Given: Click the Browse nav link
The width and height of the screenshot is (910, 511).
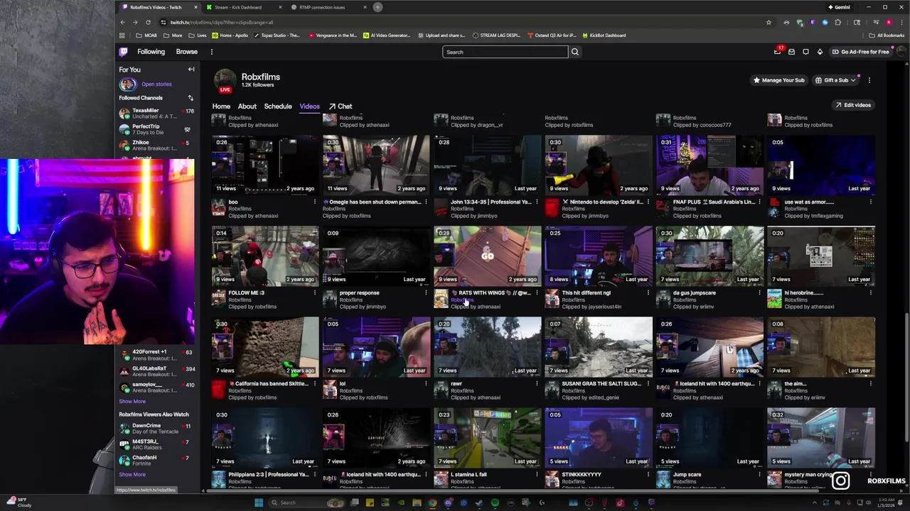Looking at the screenshot, I should [x=186, y=52].
